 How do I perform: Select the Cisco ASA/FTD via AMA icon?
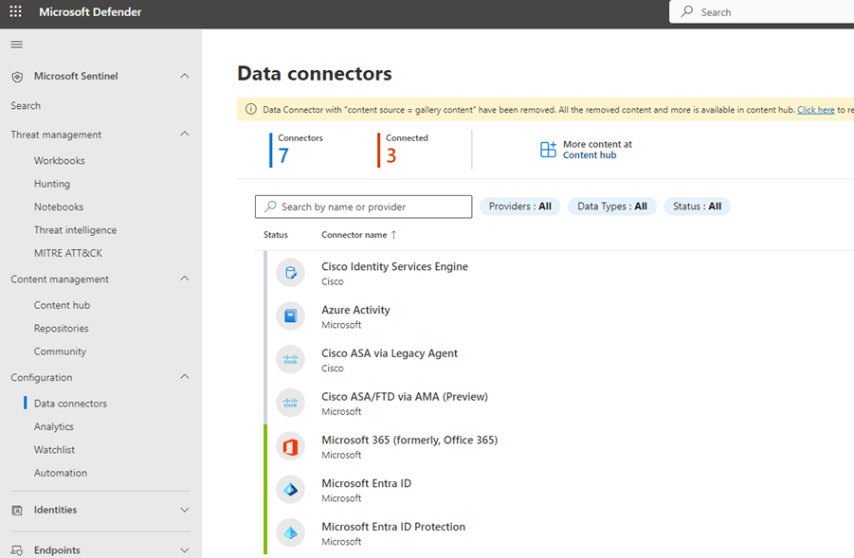point(290,403)
